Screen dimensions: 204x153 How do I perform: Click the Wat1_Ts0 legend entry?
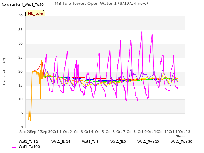click(115, 142)
